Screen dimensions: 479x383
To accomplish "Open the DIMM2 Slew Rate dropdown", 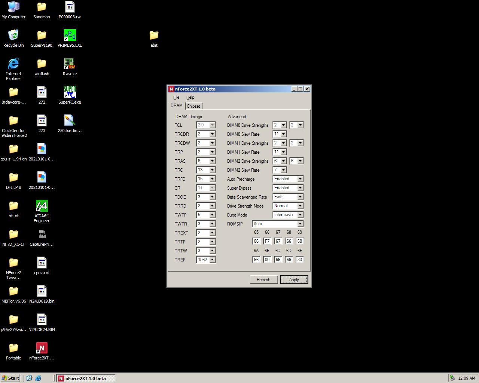I will click(283, 170).
